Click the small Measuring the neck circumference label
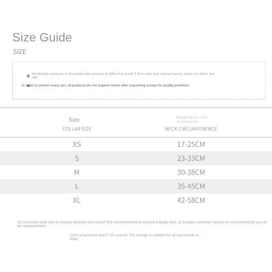The width and height of the screenshot is (272, 272). [x=192, y=119]
